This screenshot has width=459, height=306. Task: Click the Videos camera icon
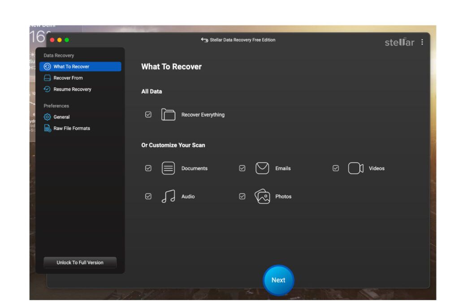355,168
